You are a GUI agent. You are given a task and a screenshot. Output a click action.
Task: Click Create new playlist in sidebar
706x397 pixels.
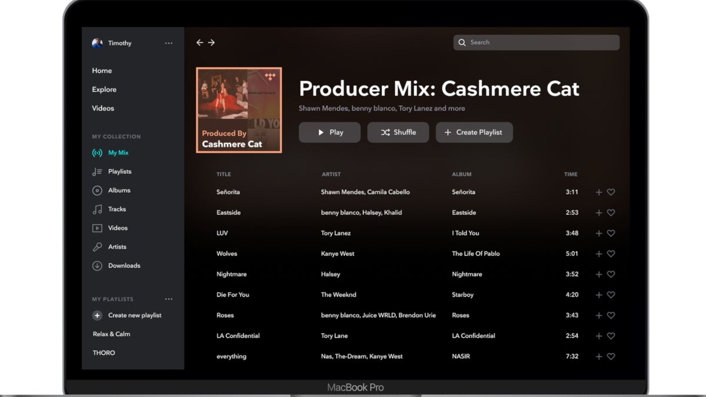tap(135, 315)
